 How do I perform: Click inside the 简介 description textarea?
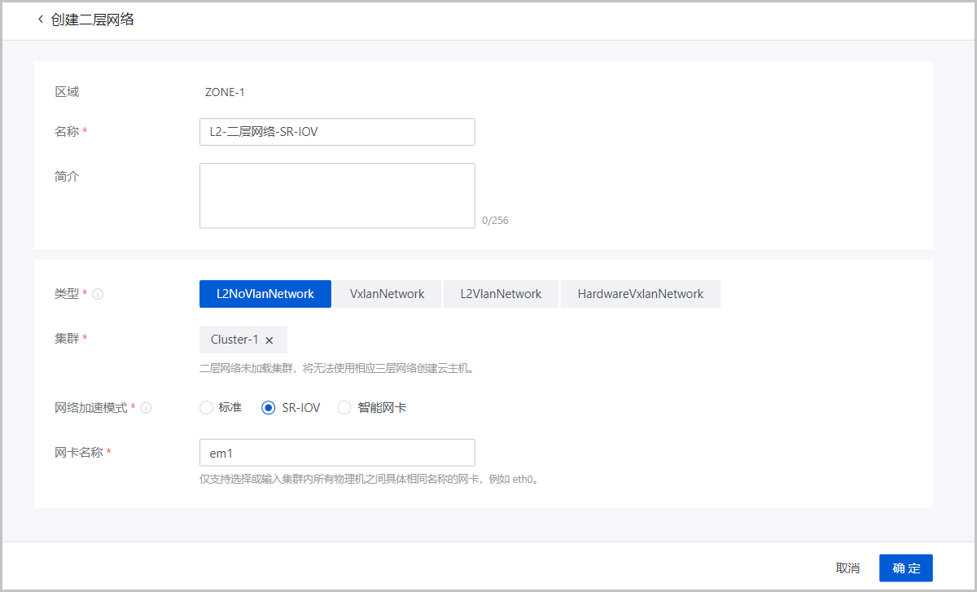[x=337, y=195]
